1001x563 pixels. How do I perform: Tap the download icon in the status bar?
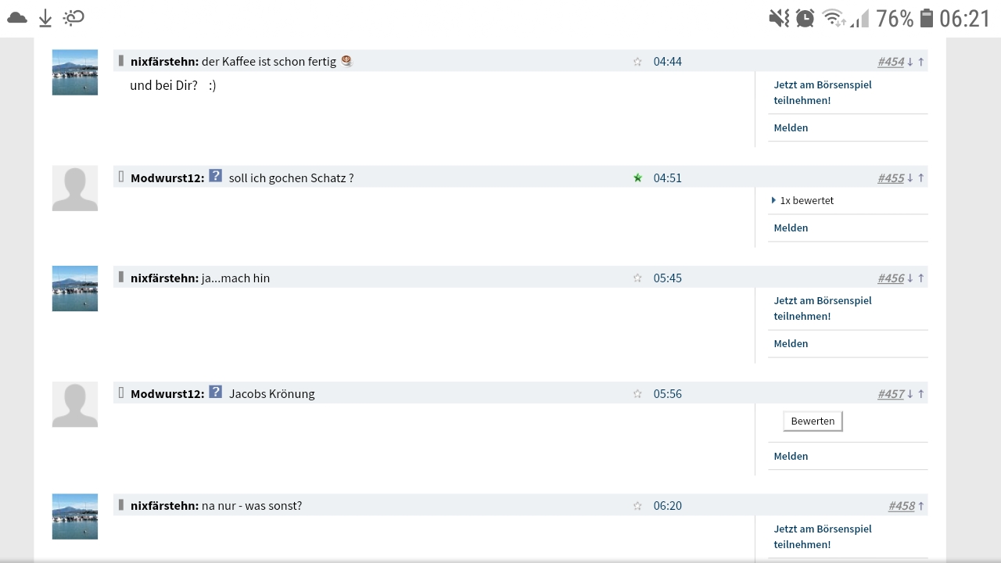[x=45, y=16]
